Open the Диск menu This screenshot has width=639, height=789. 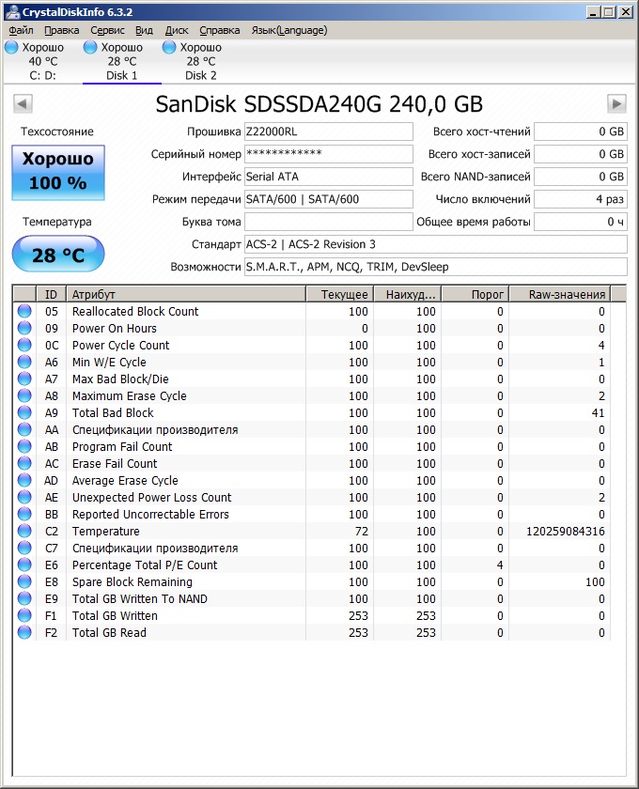[x=177, y=31]
